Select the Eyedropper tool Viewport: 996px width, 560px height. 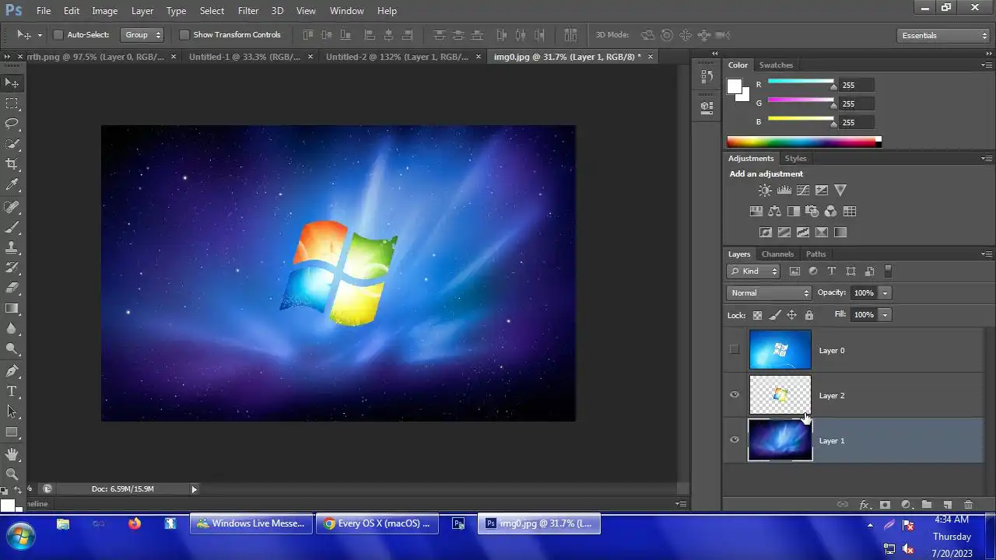pyautogui.click(x=12, y=185)
